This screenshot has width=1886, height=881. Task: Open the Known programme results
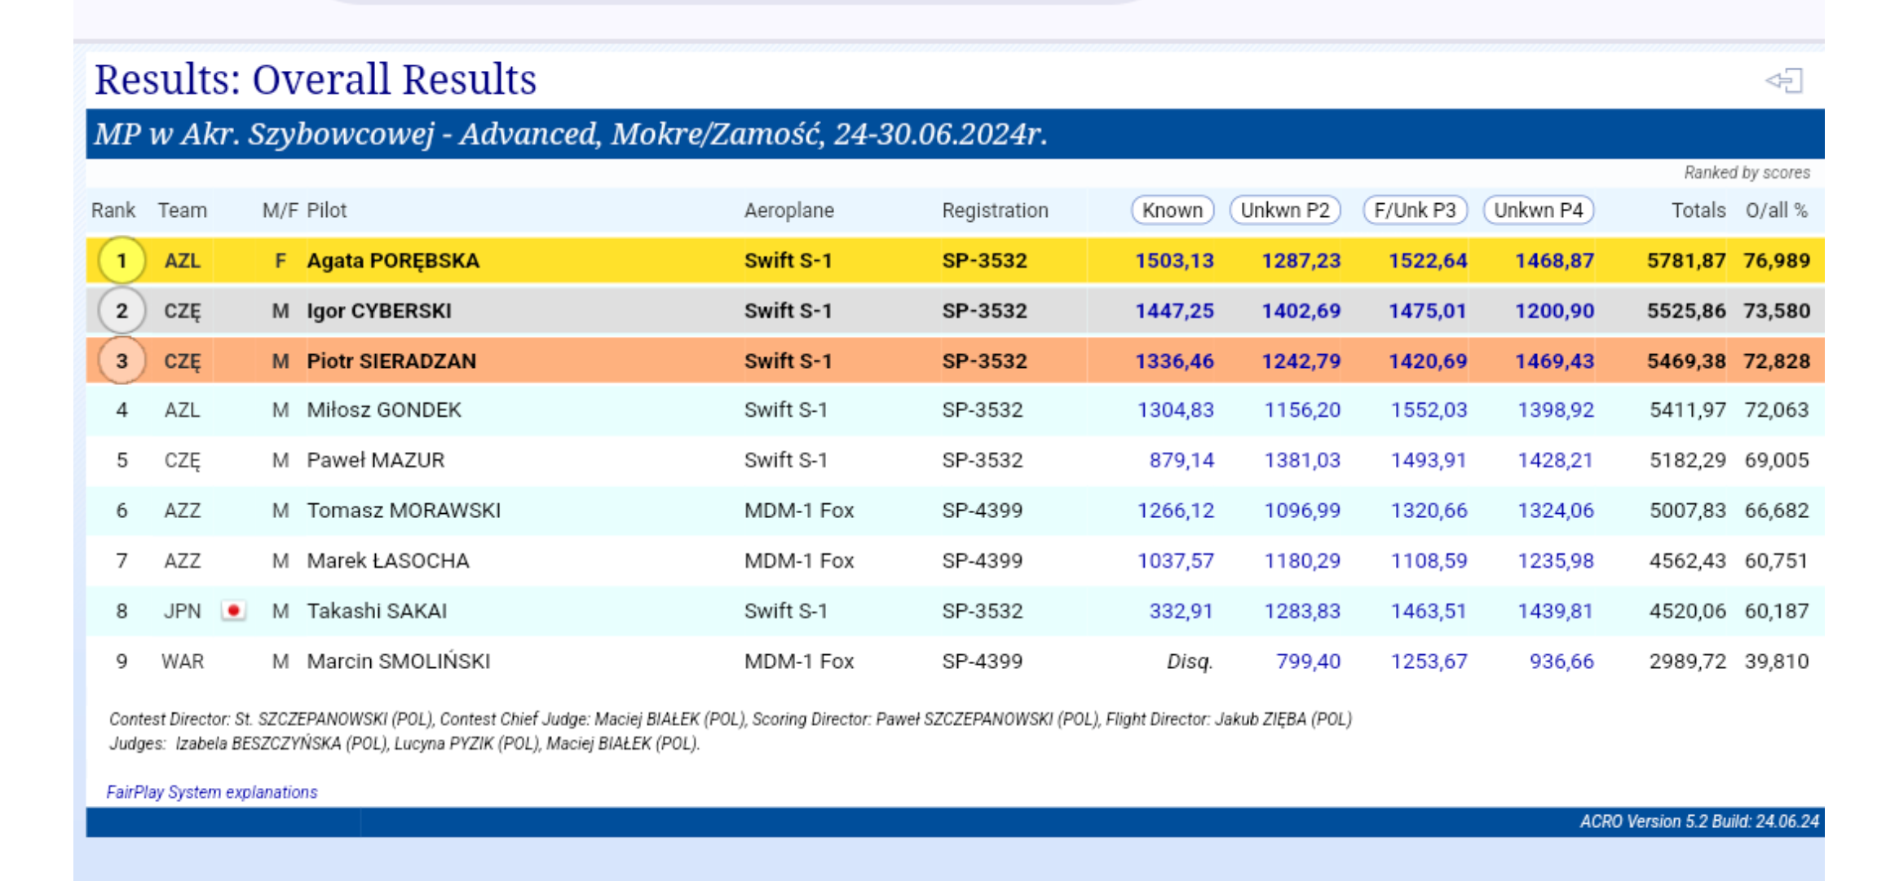pyautogui.click(x=1173, y=210)
